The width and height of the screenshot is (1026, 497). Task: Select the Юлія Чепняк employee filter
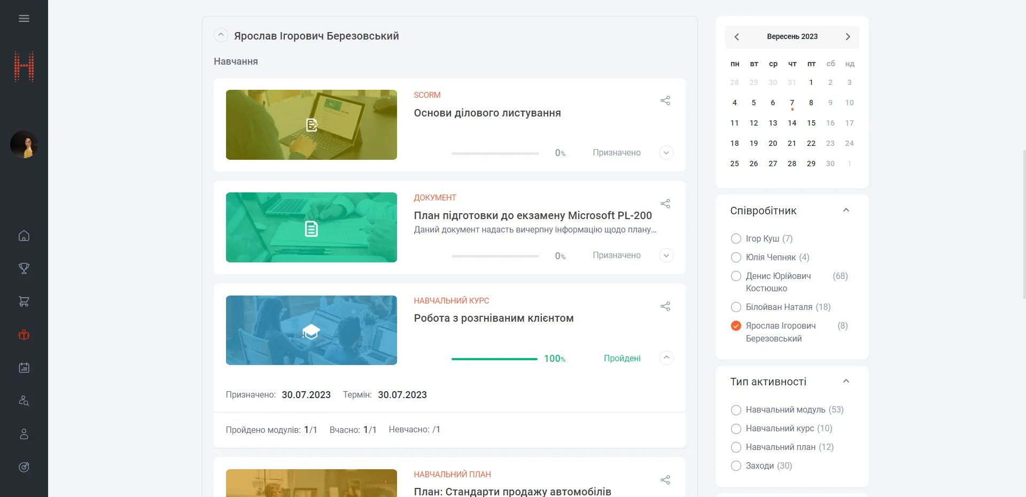point(736,258)
